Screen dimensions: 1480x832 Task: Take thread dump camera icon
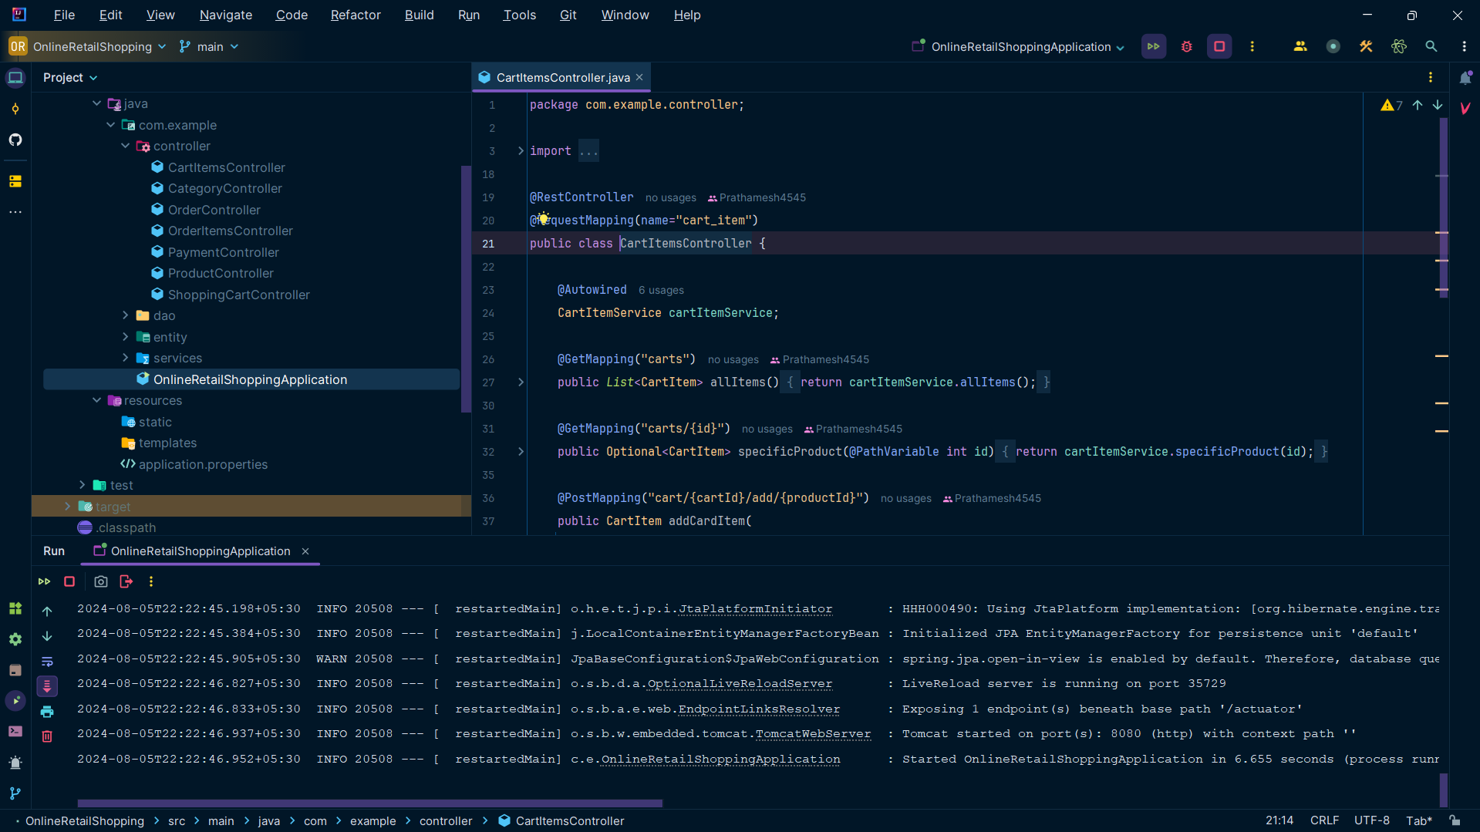(x=101, y=581)
